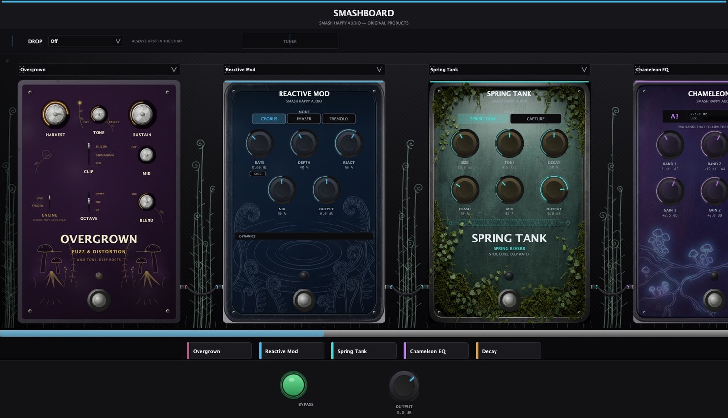Click the Harvest knob on Overgrown
Viewport: 728px width, 418px height.
point(55,115)
